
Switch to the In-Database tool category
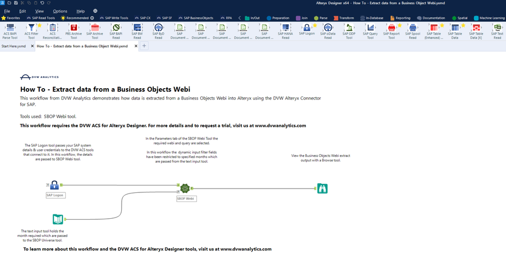[x=372, y=18]
